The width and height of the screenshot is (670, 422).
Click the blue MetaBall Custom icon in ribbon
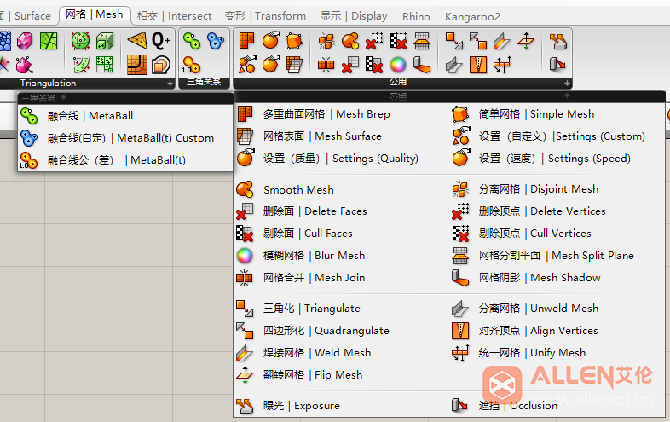tap(216, 41)
